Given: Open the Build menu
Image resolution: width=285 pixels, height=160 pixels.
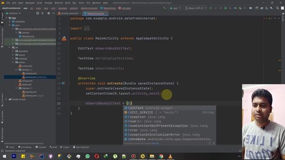Looking at the screenshot, I should coord(68,3).
